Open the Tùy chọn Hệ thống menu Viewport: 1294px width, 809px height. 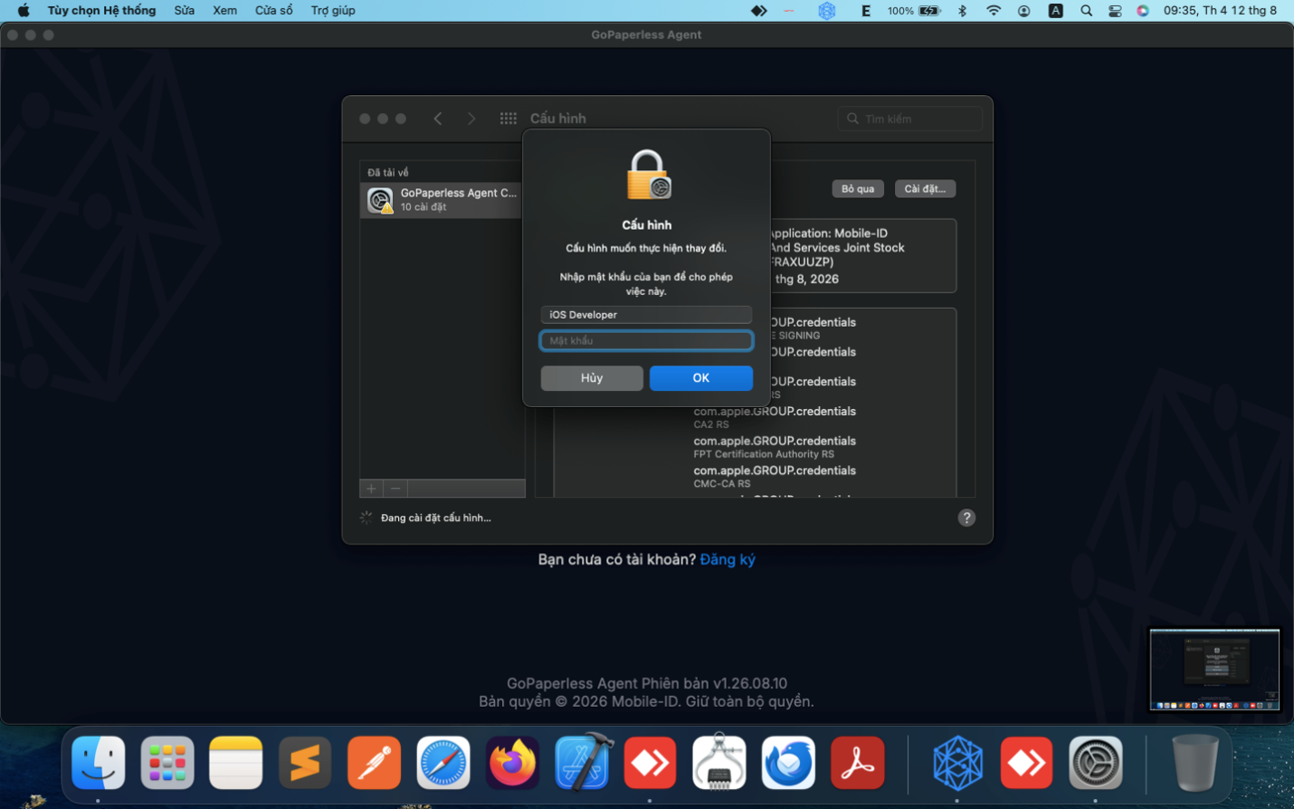(101, 11)
